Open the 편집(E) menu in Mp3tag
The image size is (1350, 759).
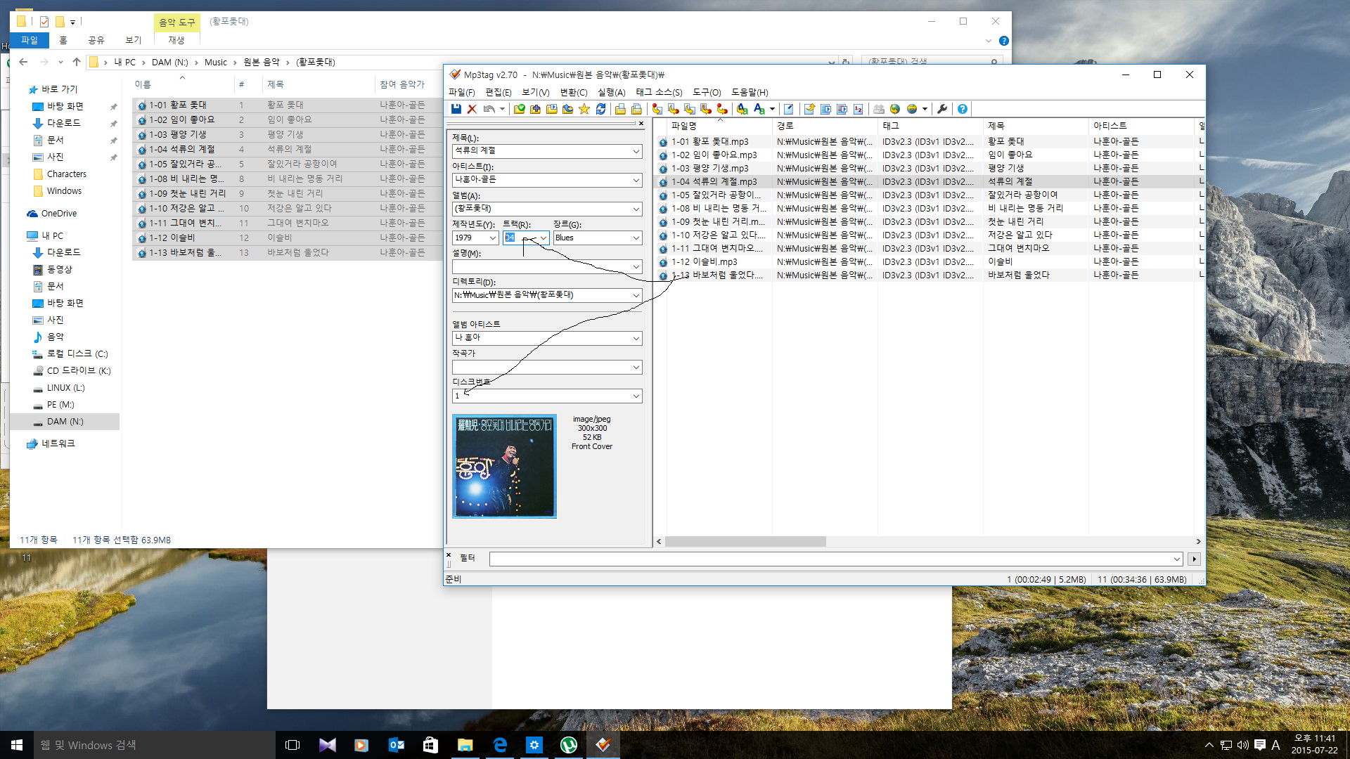click(x=499, y=92)
